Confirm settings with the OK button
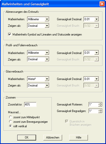 (27, 137)
